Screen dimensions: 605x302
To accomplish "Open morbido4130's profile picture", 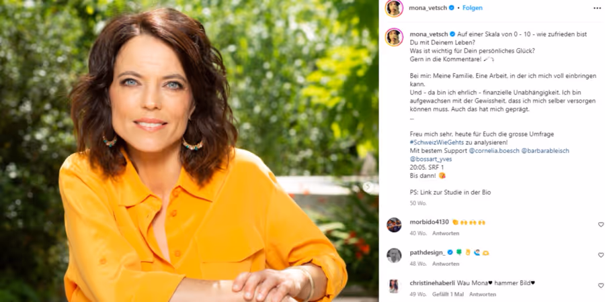I will click(x=394, y=225).
